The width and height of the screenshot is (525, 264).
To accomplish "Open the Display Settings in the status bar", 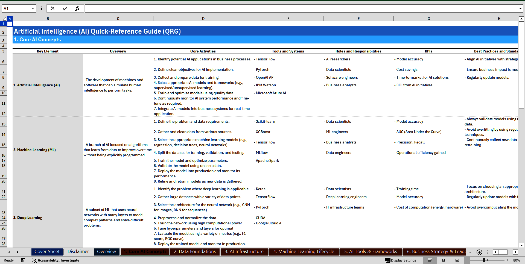I will (x=401, y=260).
